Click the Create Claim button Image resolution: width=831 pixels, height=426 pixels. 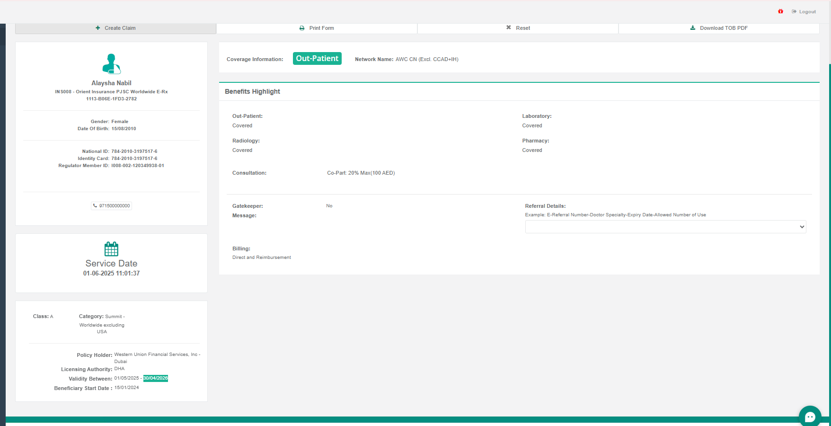(x=116, y=28)
